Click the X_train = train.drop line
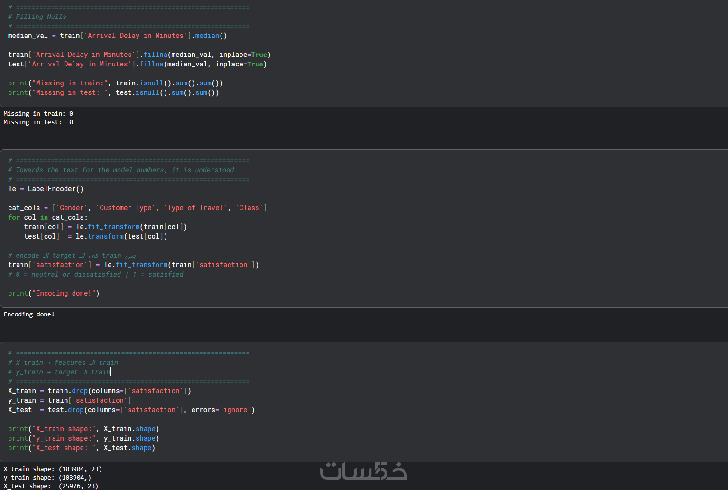 (x=99, y=391)
